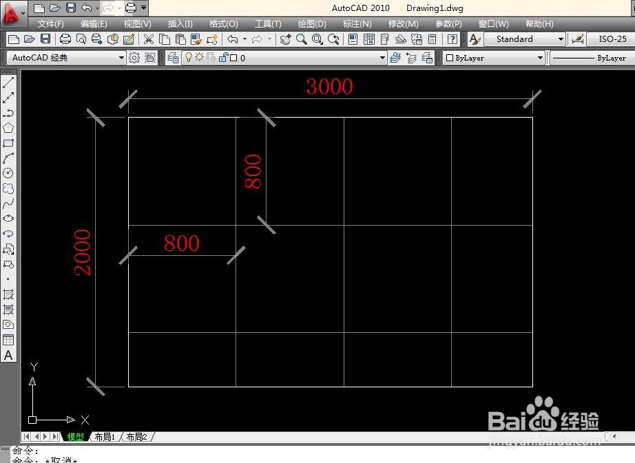Screen dimensions: 635x463
Task: Open the ByLayer color control dropdown
Action: (494, 58)
